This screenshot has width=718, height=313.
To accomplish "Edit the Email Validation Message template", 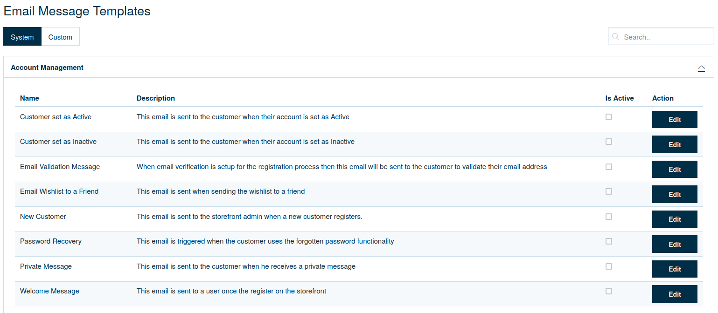I will (x=674, y=170).
